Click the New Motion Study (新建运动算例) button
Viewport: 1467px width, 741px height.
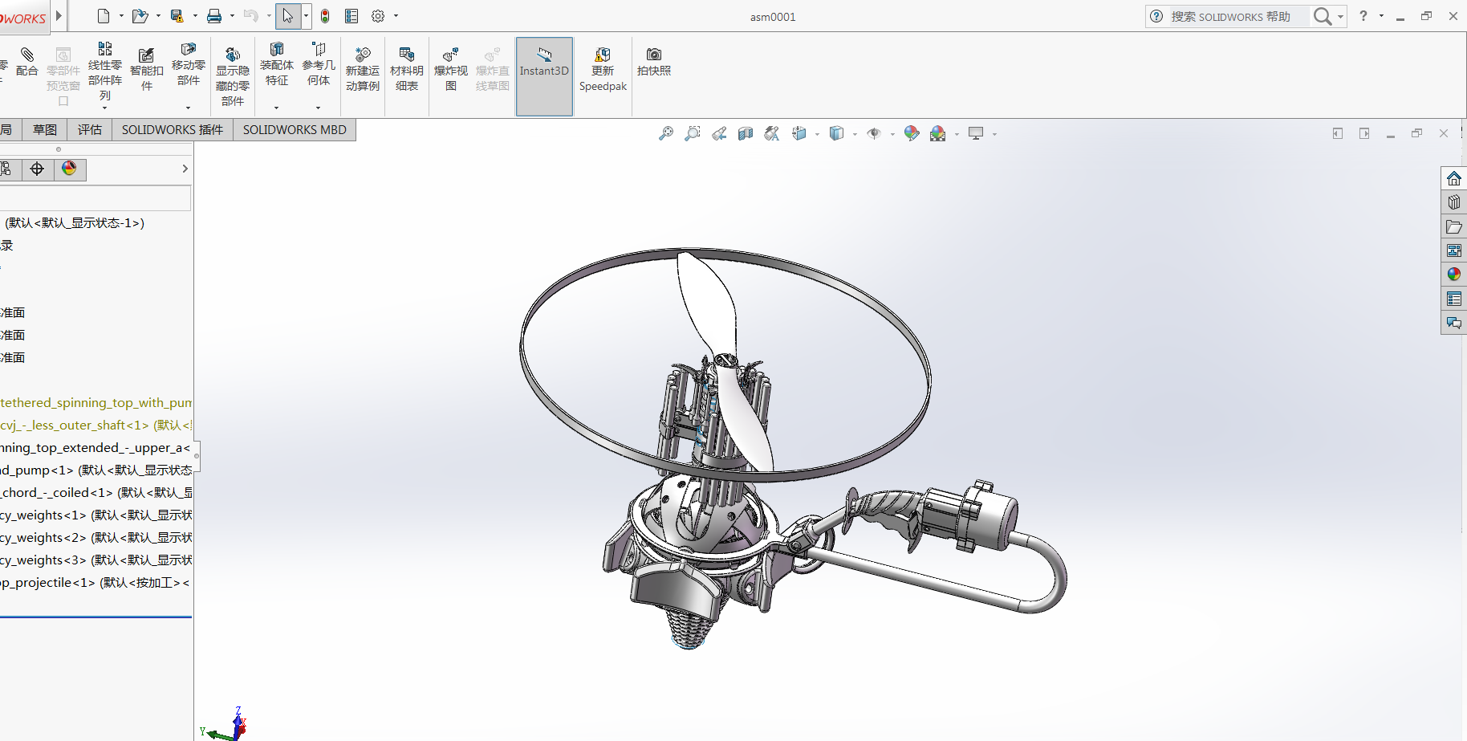pos(363,69)
